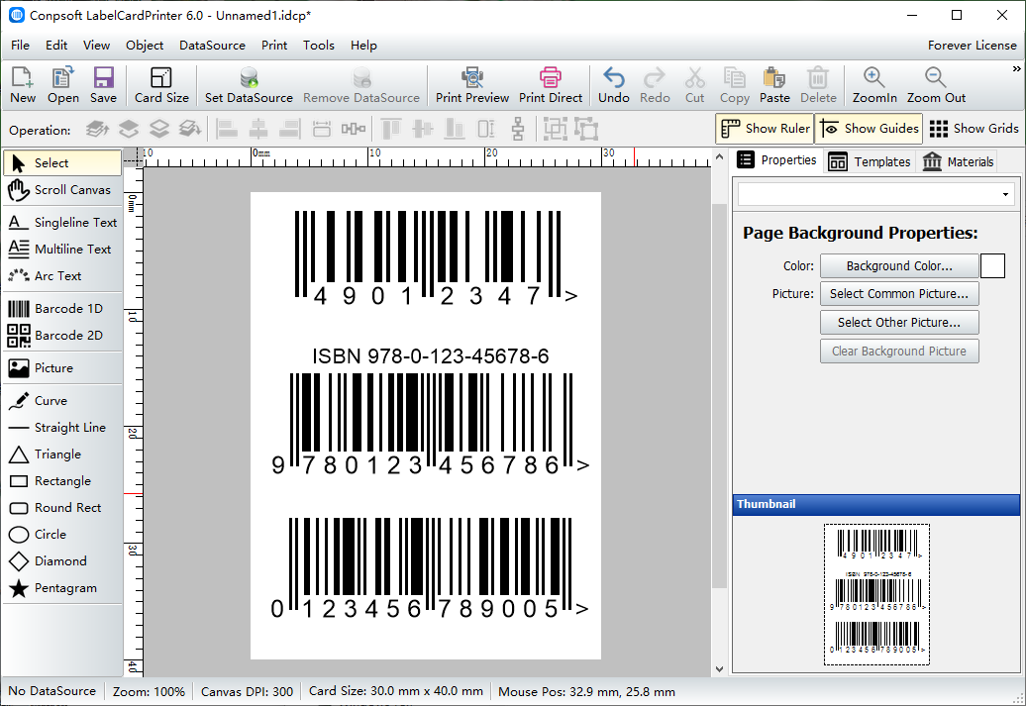Toggle Show Guides
Viewport: 1026px width, 706px height.
pos(869,129)
